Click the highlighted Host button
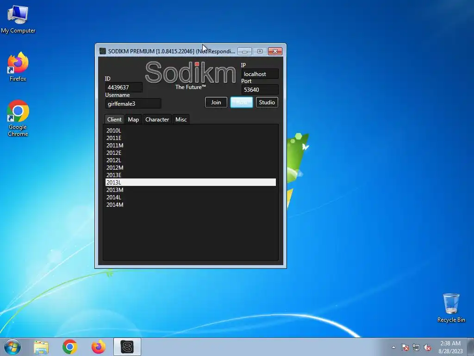 click(x=242, y=102)
